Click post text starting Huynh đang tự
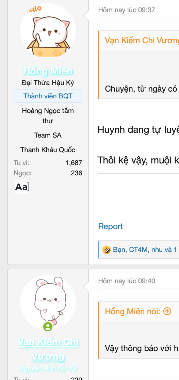Viewport: 179px width, 380px height. pos(138,130)
